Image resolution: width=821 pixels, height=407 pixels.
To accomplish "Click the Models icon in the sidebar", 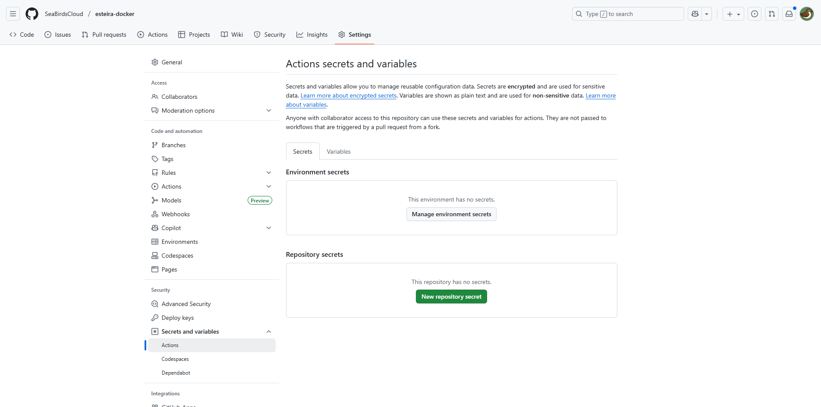I will 155,200.
